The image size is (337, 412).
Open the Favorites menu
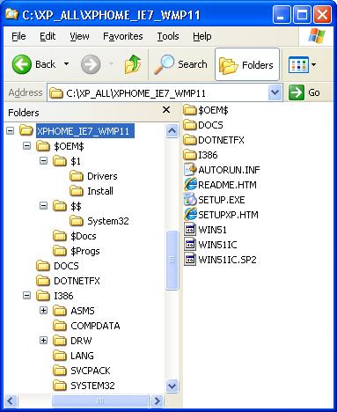(x=123, y=36)
